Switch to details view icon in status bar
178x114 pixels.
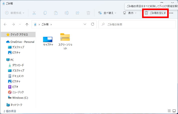click(169, 111)
